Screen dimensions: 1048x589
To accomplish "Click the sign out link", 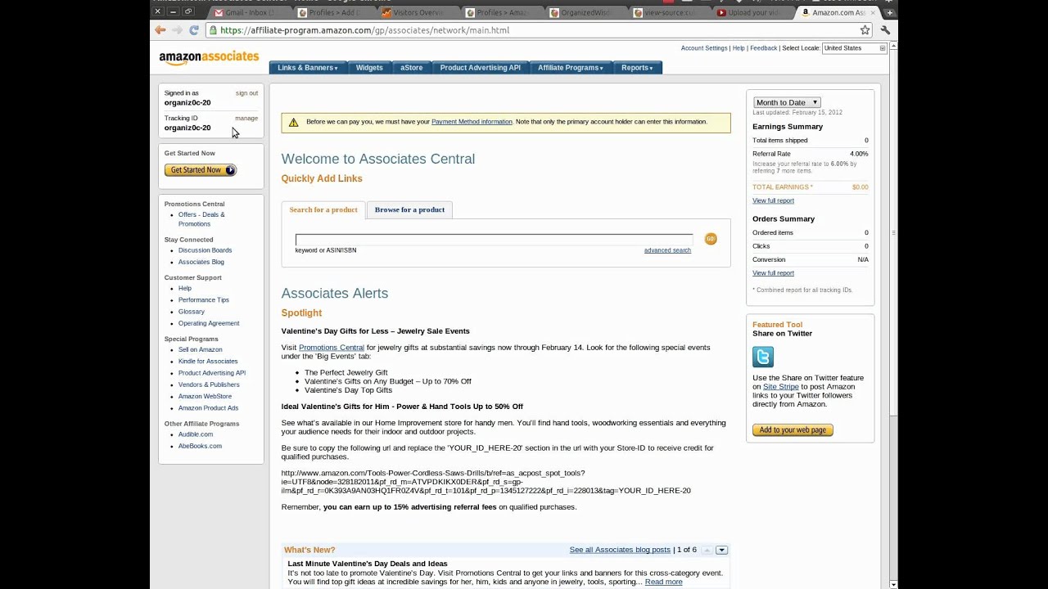I will click(x=246, y=93).
